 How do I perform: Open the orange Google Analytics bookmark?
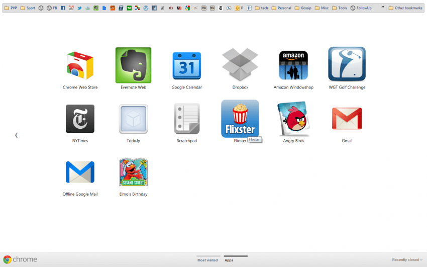point(113,8)
